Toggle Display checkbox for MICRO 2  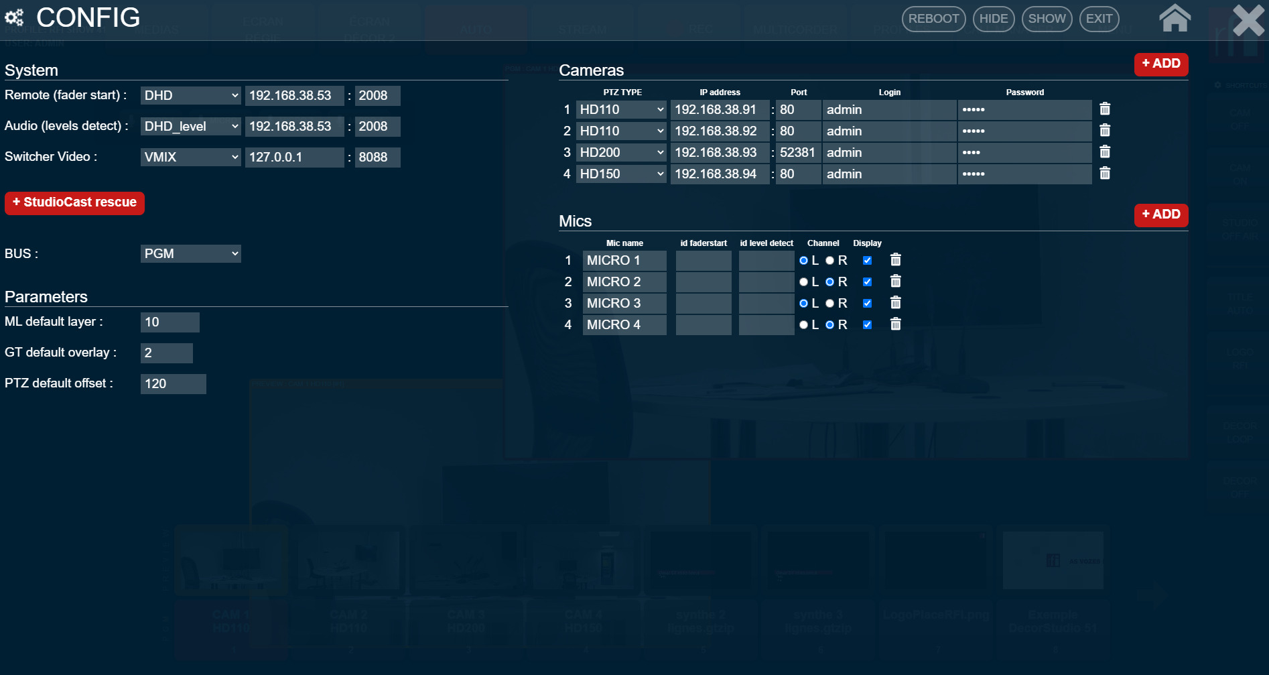coord(867,282)
